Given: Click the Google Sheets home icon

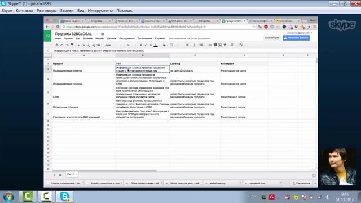Looking at the screenshot, I should point(47,36).
